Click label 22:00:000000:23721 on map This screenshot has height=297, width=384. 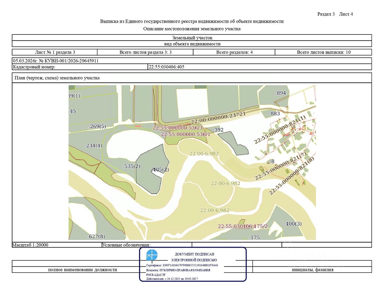click(x=218, y=118)
